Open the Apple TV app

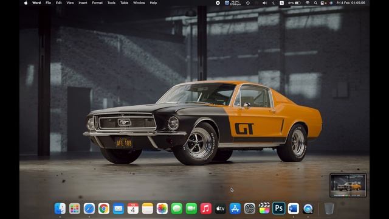[220, 209]
